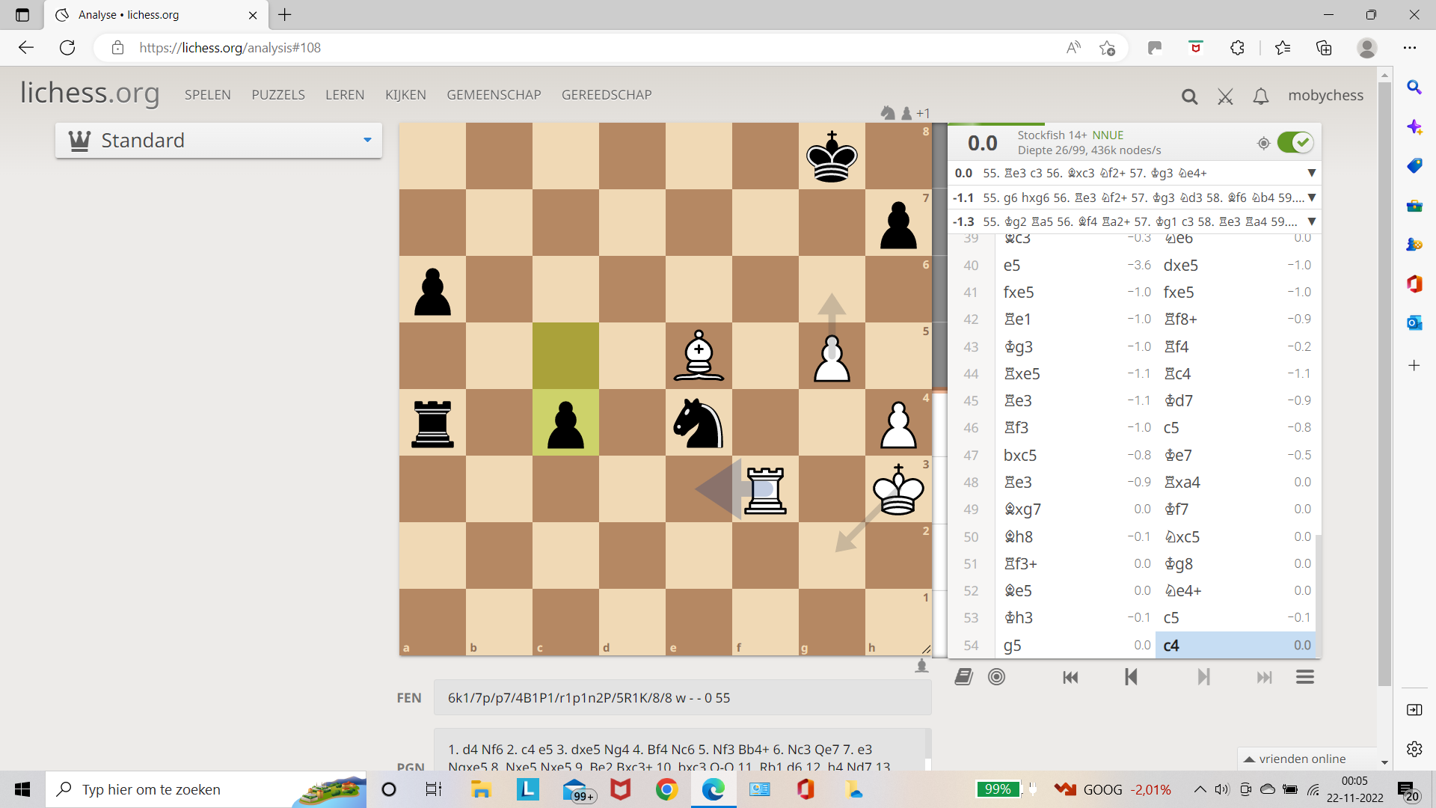
Task: Expand the Standard variant dropdown
Action: pos(218,141)
